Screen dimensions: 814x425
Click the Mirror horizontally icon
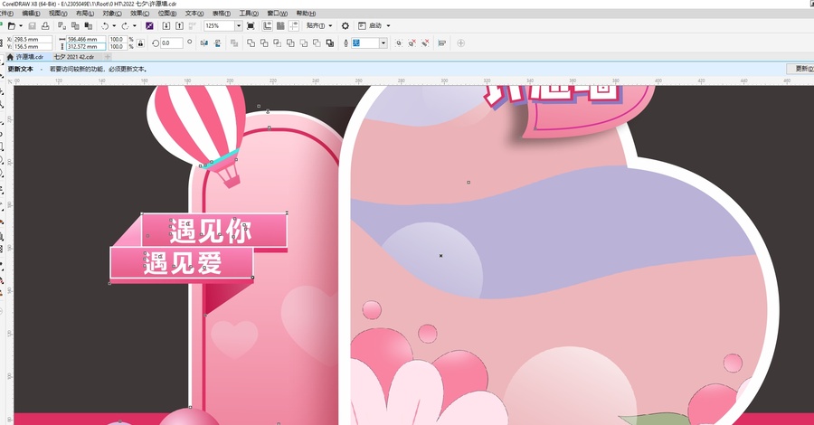tap(204, 43)
